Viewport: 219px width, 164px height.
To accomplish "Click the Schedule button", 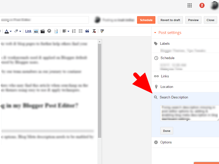I will click(146, 20).
